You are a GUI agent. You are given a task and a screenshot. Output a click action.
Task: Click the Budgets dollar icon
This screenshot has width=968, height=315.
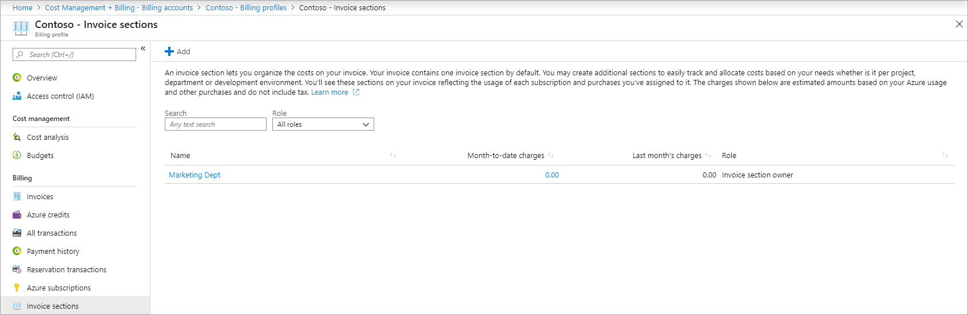[x=17, y=155]
